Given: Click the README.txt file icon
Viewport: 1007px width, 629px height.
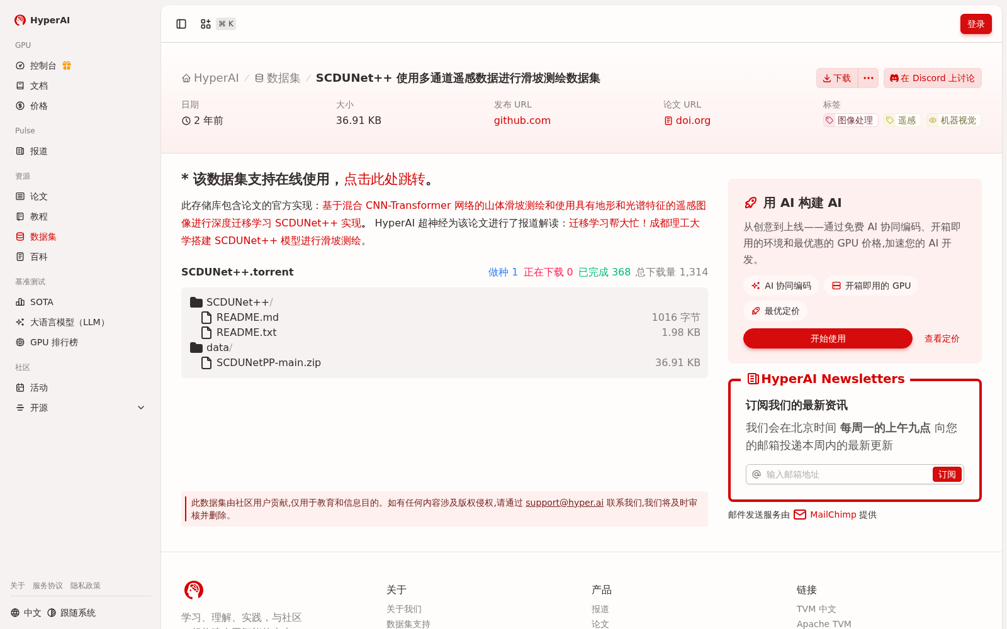Looking at the screenshot, I should 206,332.
